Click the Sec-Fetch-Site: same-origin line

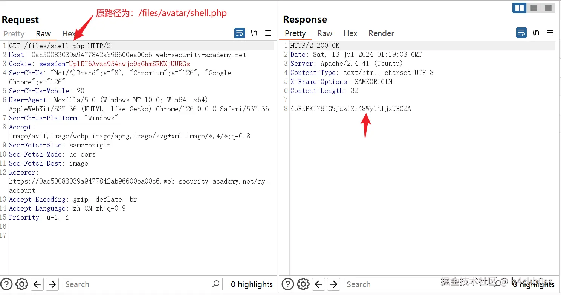[x=60, y=145]
